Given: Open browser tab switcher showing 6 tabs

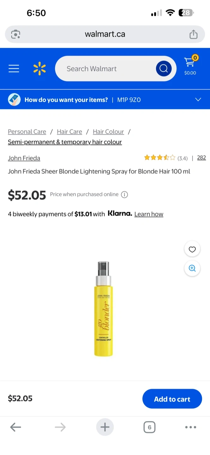Looking at the screenshot, I should click(149, 428).
